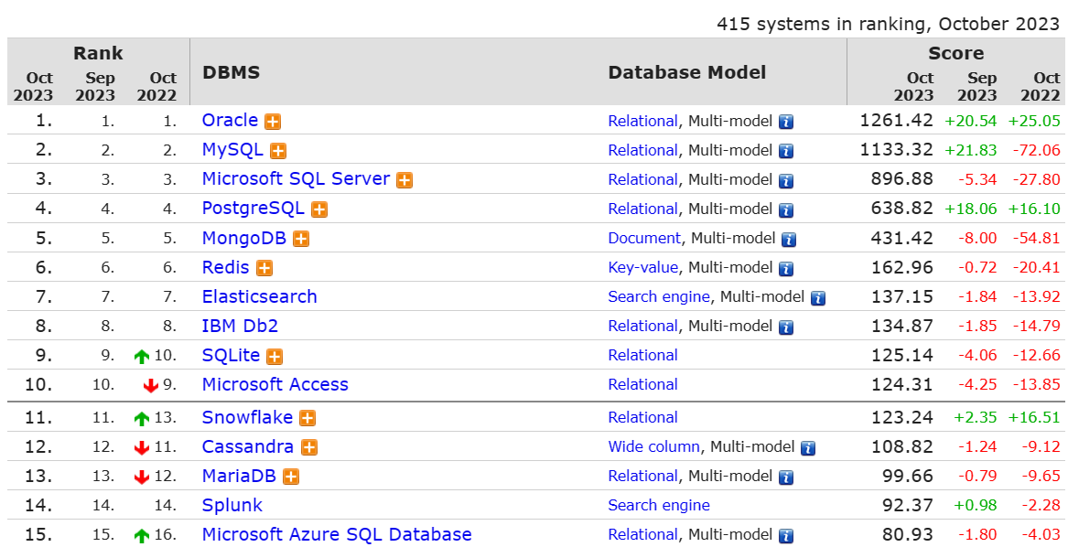1068x547 pixels.
Task: Expand details icon next to PostgreSQL
Action: pyautogui.click(x=319, y=209)
